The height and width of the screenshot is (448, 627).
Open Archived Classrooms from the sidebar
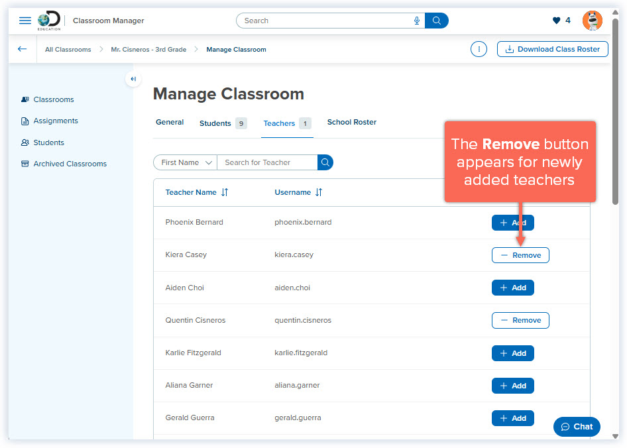(69, 164)
